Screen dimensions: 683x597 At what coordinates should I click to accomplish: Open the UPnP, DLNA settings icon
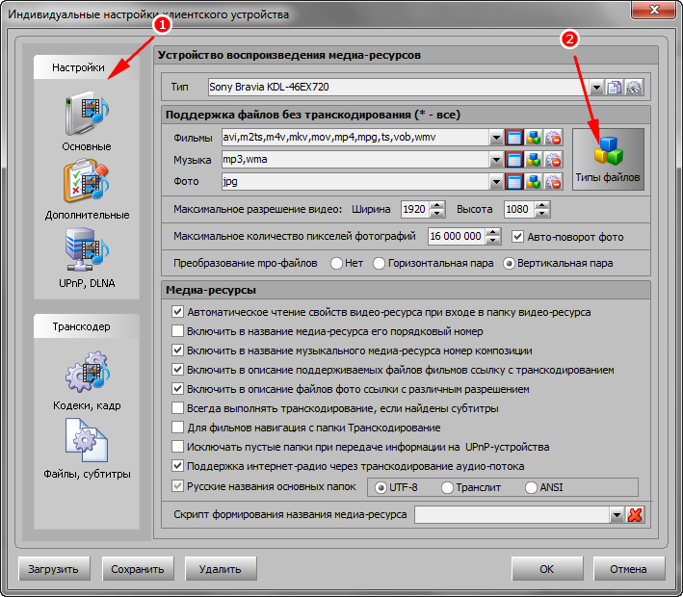point(87,250)
